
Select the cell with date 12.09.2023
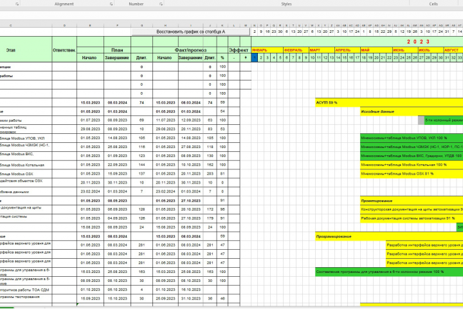[x=191, y=120]
